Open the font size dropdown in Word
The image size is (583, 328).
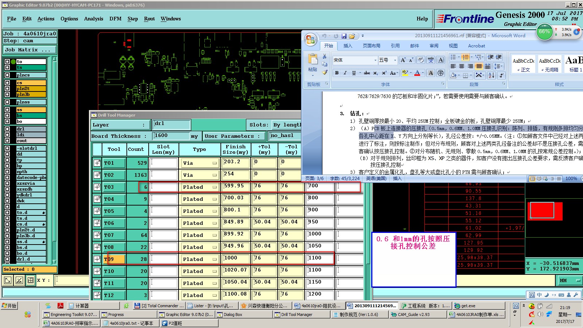tap(395, 60)
